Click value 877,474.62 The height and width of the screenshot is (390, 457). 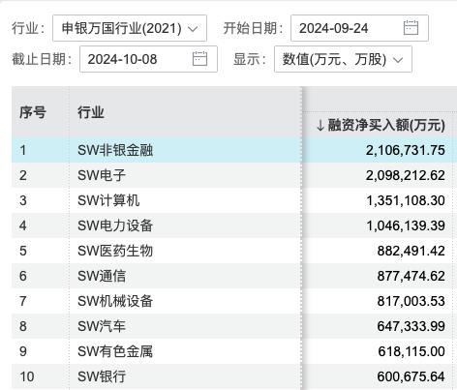click(411, 276)
